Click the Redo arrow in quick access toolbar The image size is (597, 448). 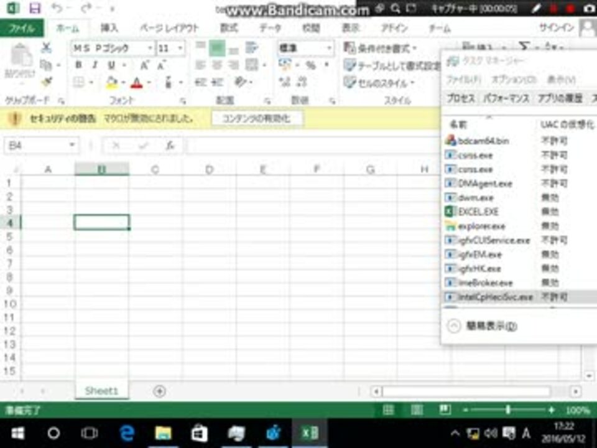pos(86,8)
